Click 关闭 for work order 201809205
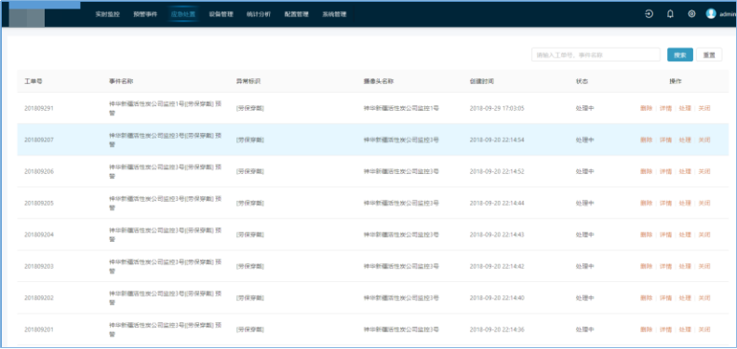Viewport: 737px width, 349px height. [704, 203]
